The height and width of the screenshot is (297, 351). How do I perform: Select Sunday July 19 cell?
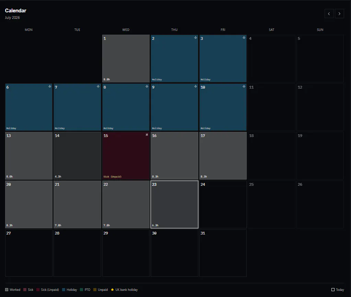pos(320,156)
